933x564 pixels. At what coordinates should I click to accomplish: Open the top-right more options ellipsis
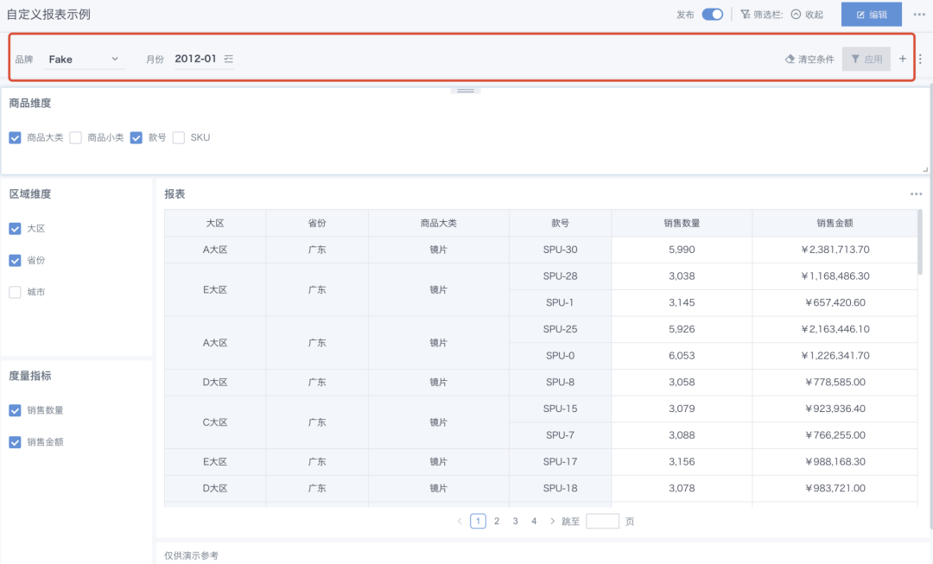coord(919,15)
